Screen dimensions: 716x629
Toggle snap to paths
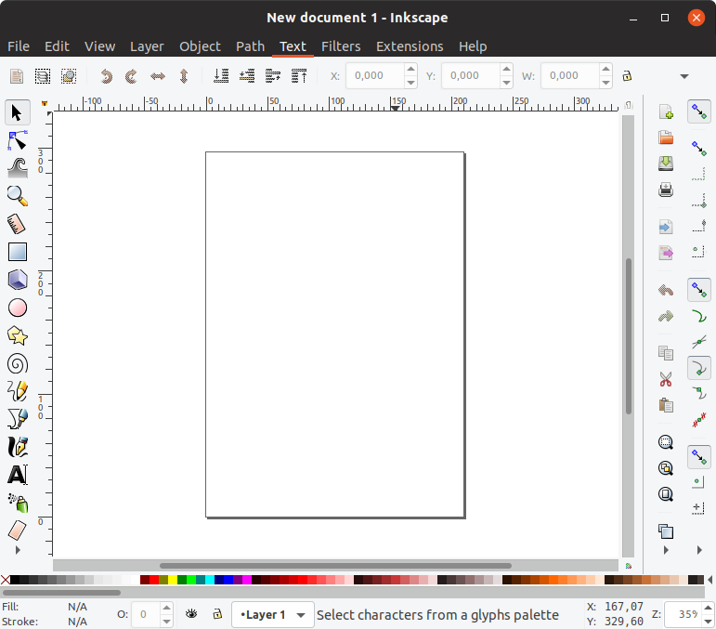click(x=699, y=316)
